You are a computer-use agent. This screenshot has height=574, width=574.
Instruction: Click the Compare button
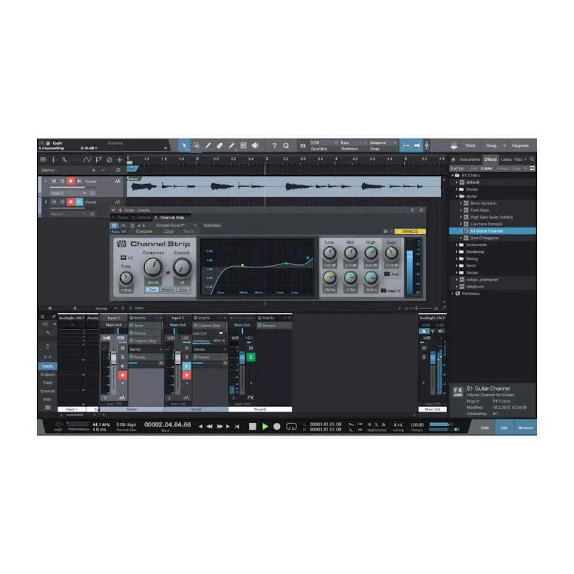pos(144,231)
